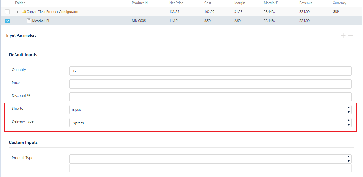
Task: Collapse the Copy of Test Product Configurator folder
Action: point(18,12)
